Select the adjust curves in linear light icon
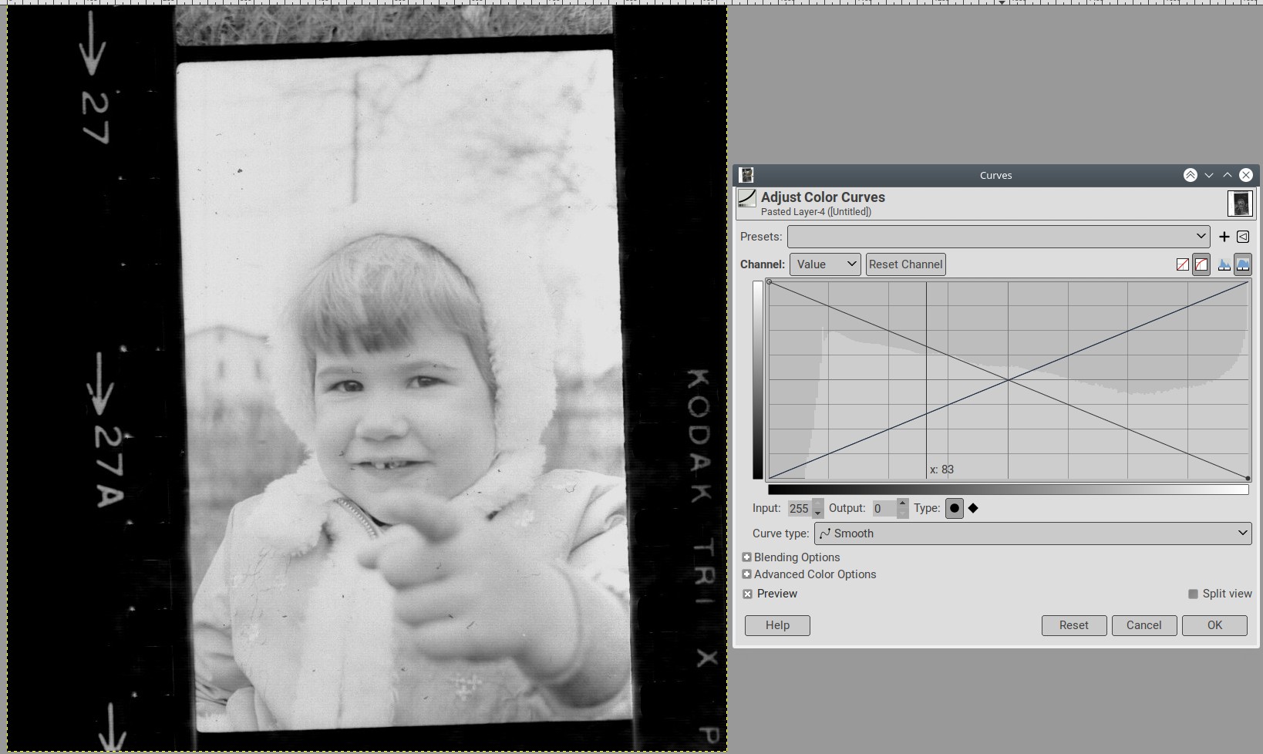 click(1182, 264)
